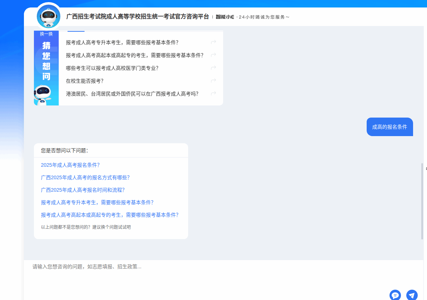Select link 广西2025年成人高考报名时间和流程?

point(83,190)
